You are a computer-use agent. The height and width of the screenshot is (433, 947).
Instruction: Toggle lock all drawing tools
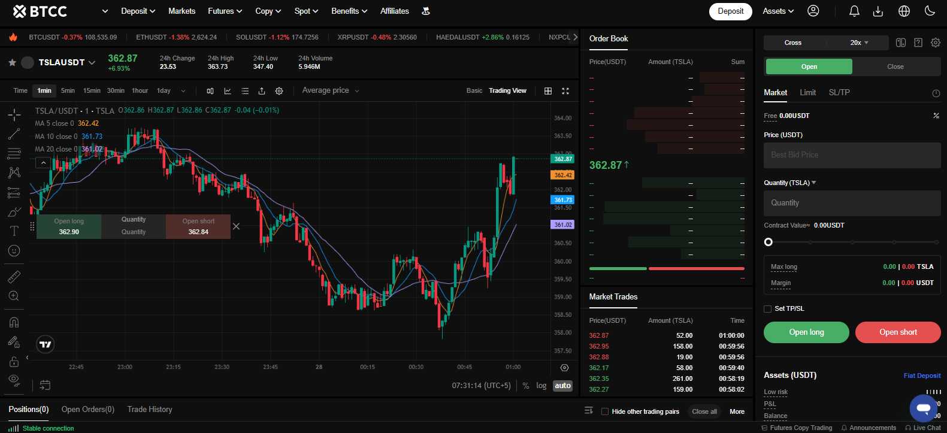14,361
